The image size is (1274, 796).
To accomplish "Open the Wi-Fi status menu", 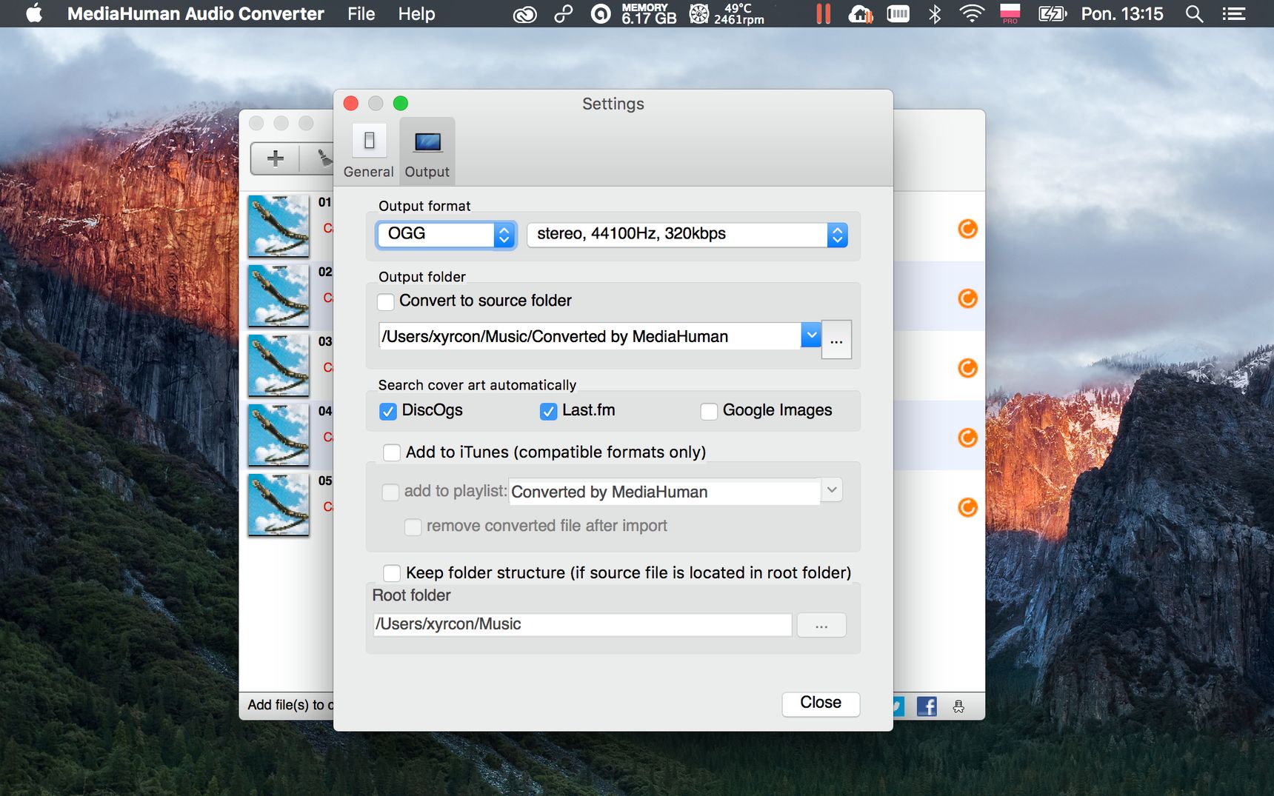I will pos(971,13).
